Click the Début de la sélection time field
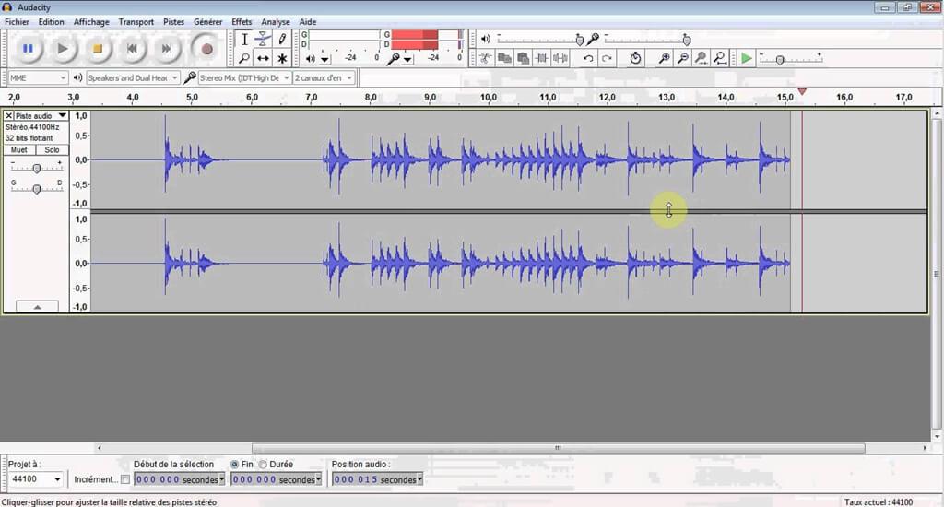The width and height of the screenshot is (944, 507). click(x=176, y=479)
